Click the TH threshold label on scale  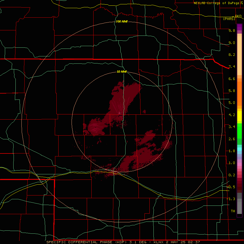point(233,211)
